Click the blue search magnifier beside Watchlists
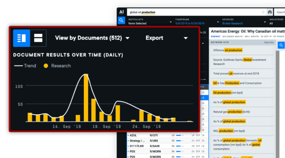285x158 pixels. click(121, 20)
